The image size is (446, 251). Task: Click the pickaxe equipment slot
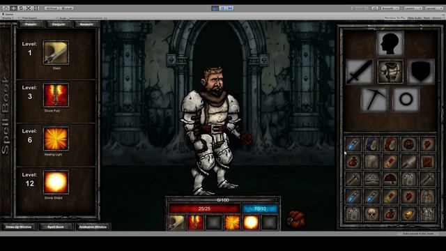374,99
